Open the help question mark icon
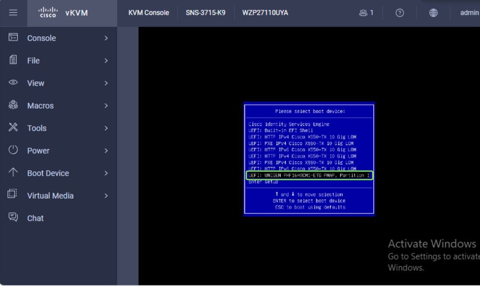 [x=400, y=13]
